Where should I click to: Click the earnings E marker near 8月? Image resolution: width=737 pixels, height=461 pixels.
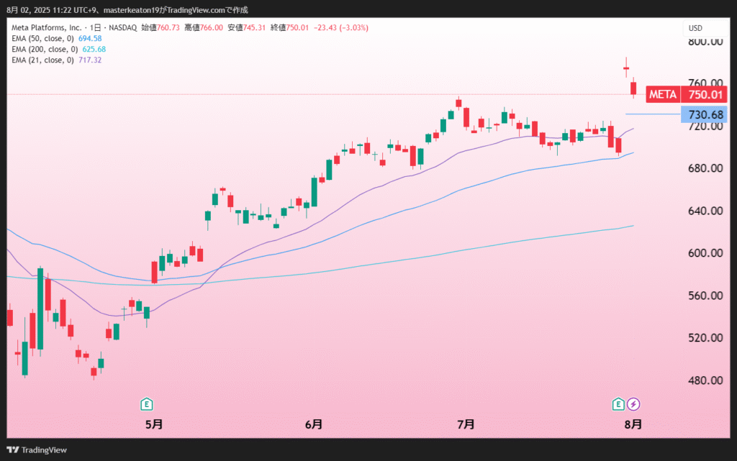pyautogui.click(x=618, y=404)
